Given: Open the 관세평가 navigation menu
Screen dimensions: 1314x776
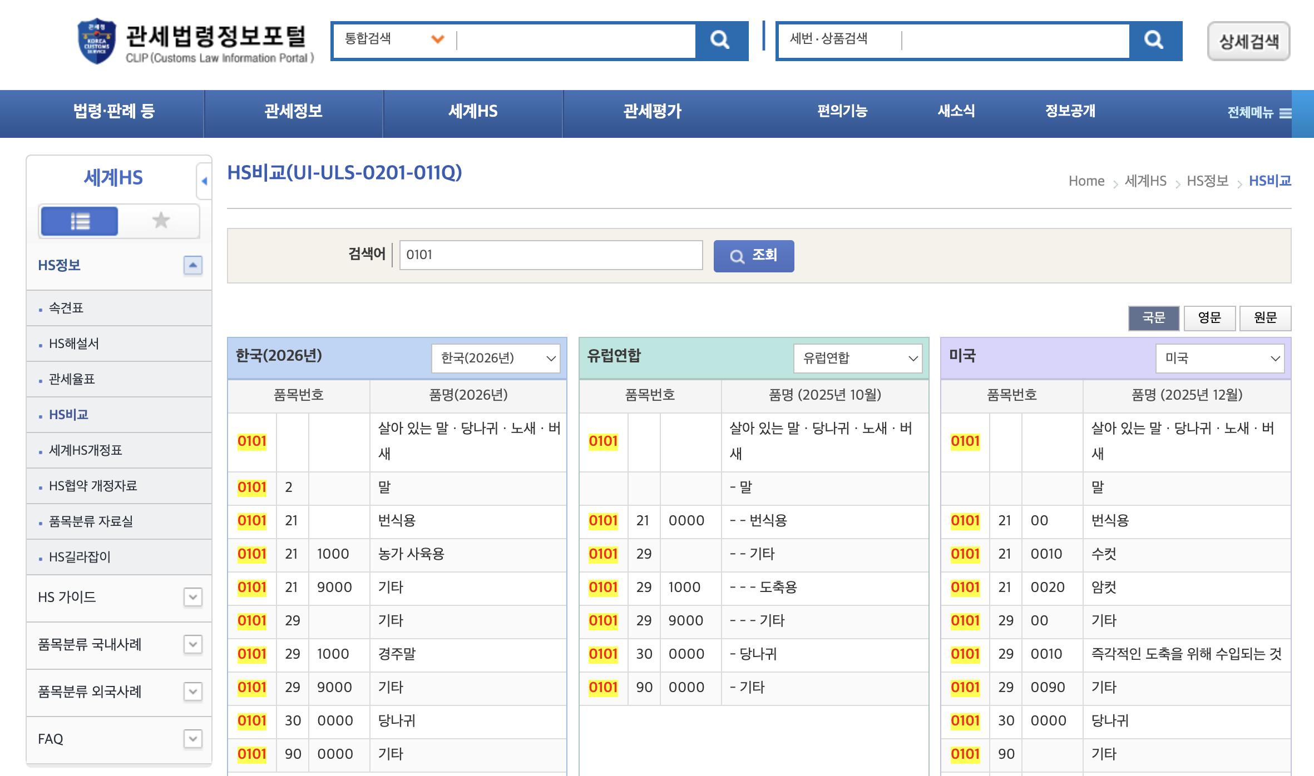Looking at the screenshot, I should pos(652,112).
